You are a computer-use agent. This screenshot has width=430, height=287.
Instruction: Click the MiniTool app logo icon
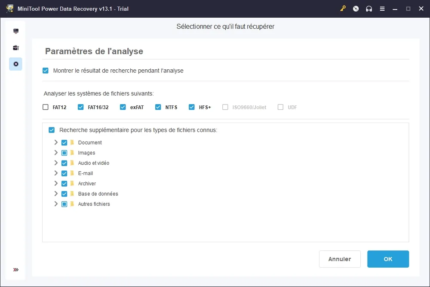[x=10, y=9]
